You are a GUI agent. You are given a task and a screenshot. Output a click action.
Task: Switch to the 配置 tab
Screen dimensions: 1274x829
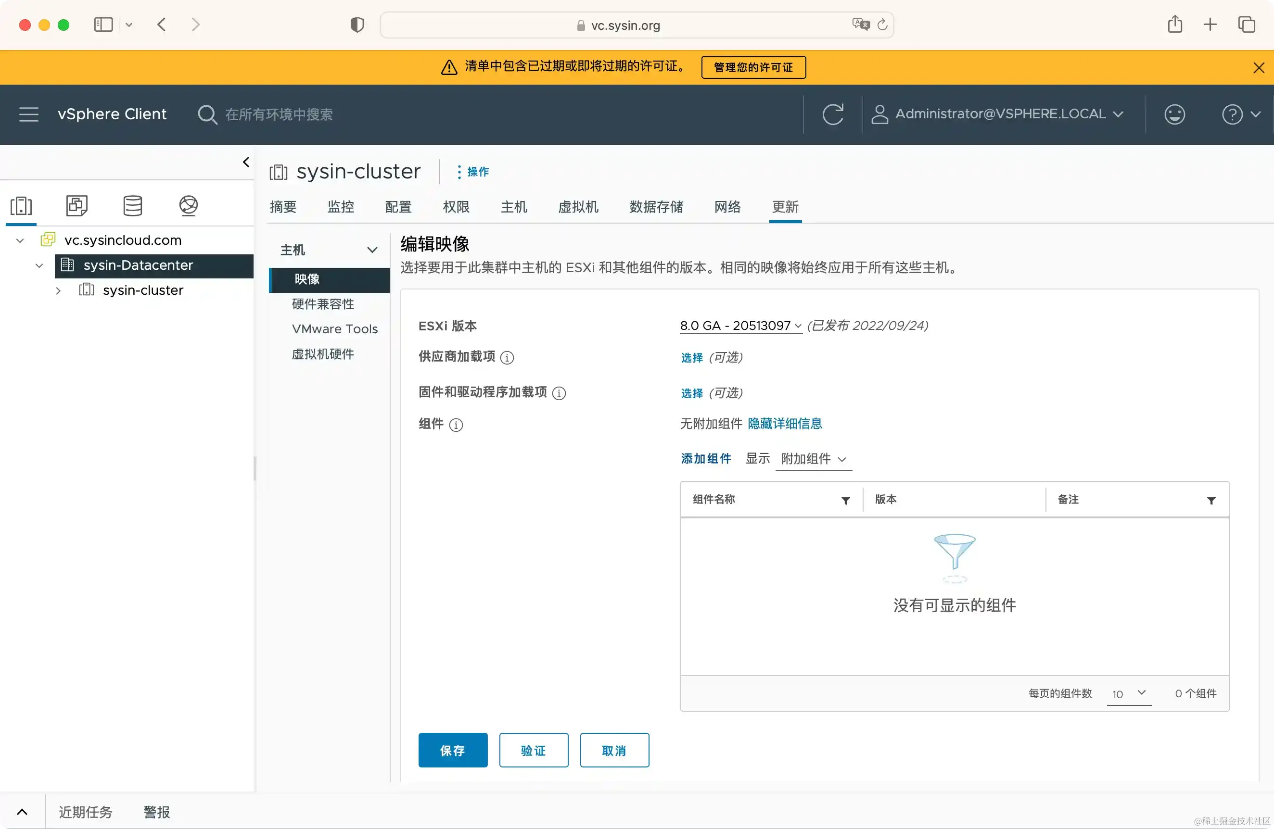[398, 207]
